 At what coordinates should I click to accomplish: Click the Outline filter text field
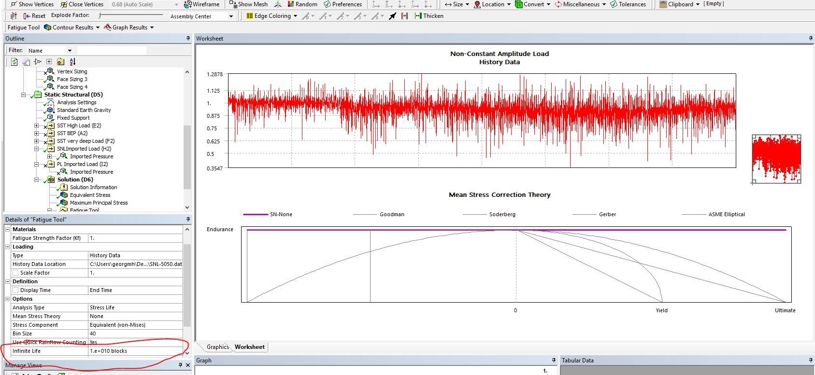point(112,50)
